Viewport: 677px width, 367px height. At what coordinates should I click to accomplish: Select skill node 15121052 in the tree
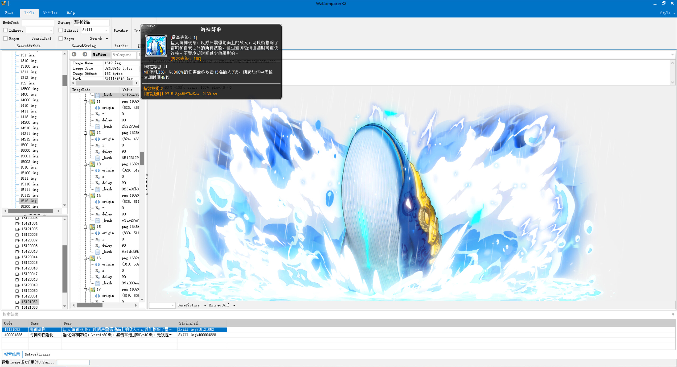click(x=30, y=302)
